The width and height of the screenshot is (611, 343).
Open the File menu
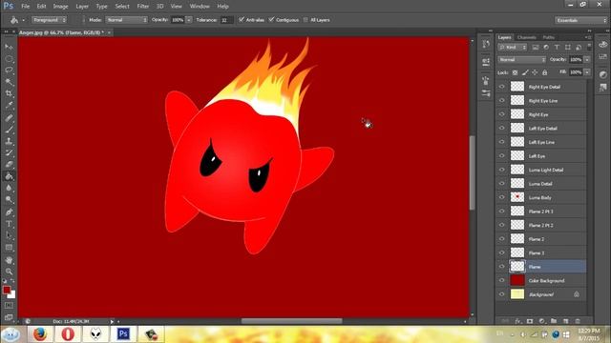pos(26,7)
